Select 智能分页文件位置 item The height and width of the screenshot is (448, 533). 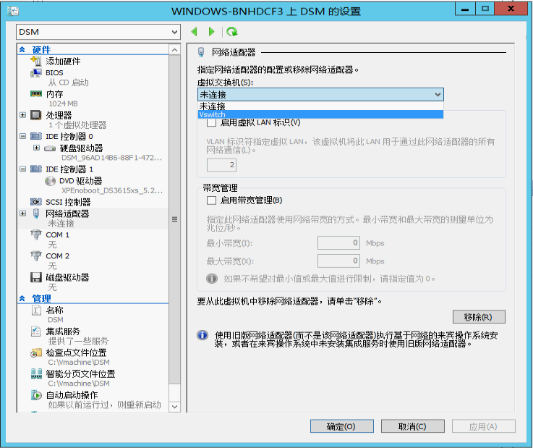[x=80, y=374]
